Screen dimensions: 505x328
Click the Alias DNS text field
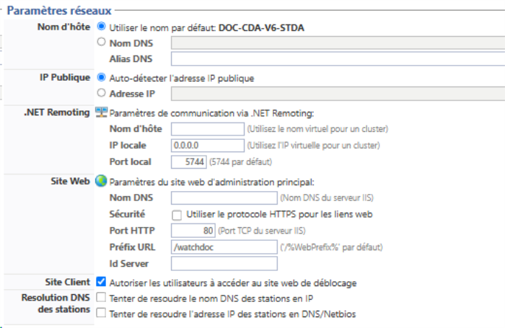[336, 59]
